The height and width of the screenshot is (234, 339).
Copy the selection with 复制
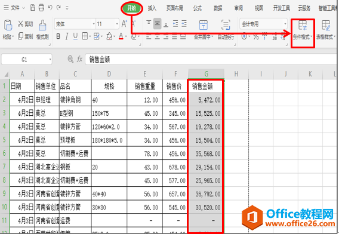coord(25,36)
